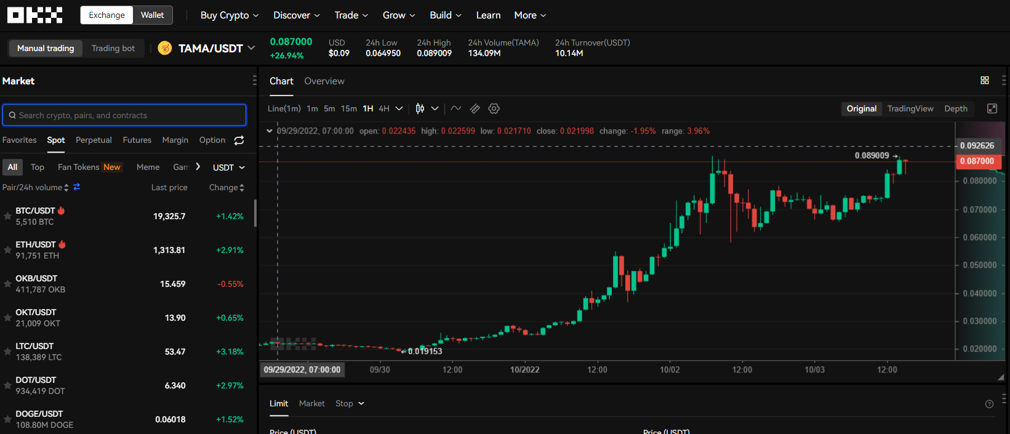Open the Stop order type dropdown

(x=350, y=404)
